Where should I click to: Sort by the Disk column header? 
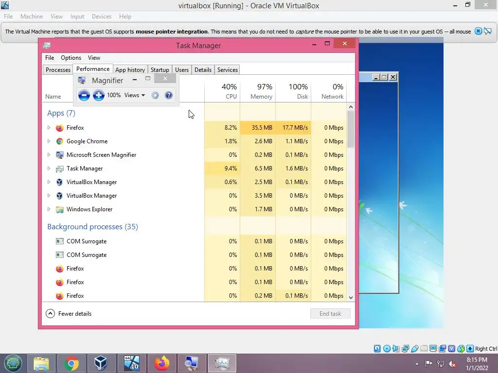[x=293, y=91]
